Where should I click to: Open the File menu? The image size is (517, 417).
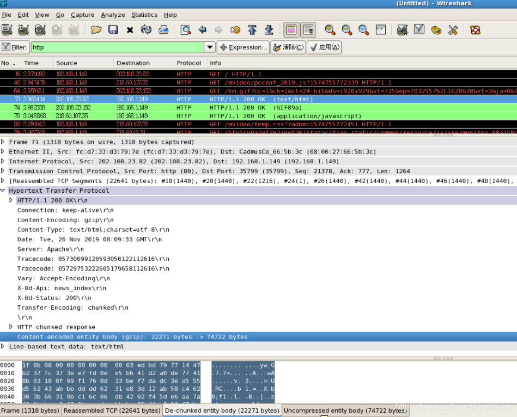pos(7,15)
